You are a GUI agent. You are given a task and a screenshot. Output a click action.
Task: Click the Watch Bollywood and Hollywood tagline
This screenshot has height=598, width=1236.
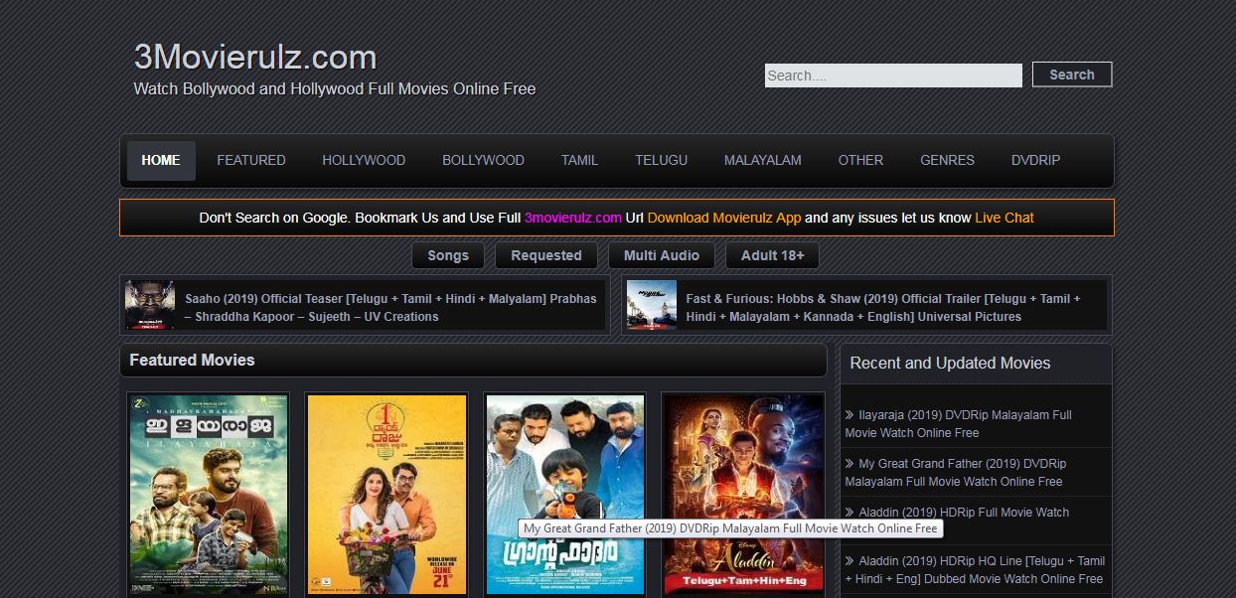[x=335, y=88]
